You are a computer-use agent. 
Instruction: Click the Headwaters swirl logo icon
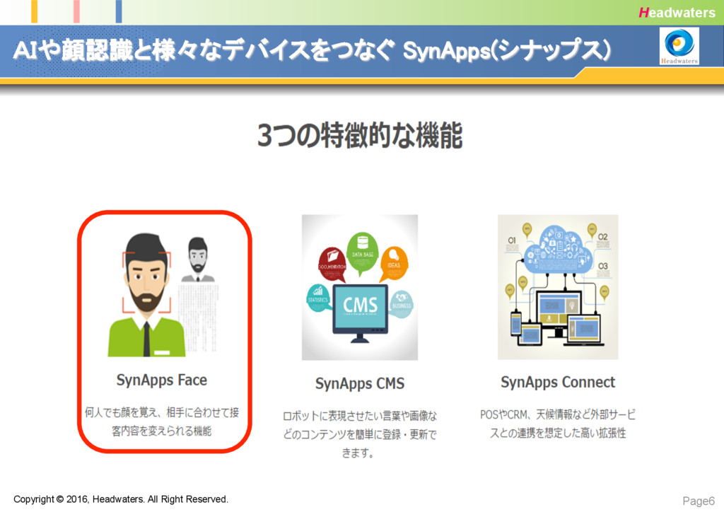(679, 46)
